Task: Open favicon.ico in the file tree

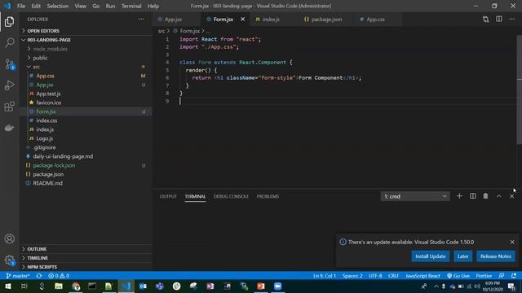Action: [86, 103]
